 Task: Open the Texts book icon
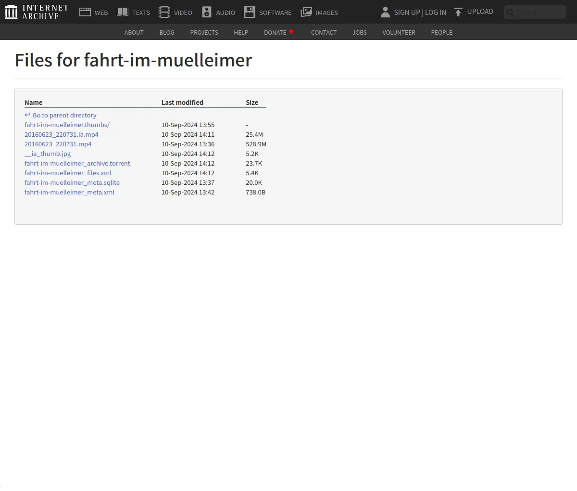(123, 12)
